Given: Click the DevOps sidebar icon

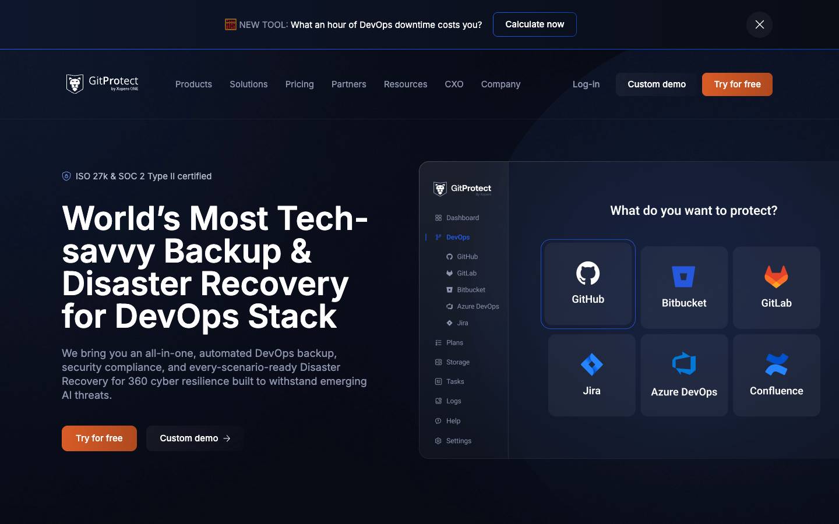Looking at the screenshot, I should 438,237.
